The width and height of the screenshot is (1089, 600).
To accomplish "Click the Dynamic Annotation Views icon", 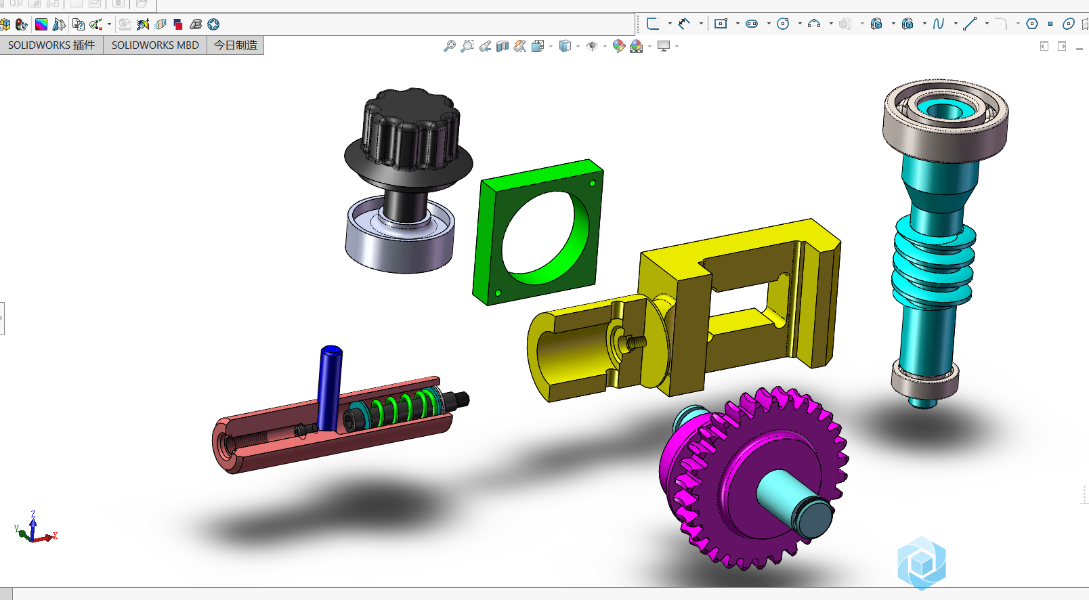I will pyautogui.click(x=519, y=46).
